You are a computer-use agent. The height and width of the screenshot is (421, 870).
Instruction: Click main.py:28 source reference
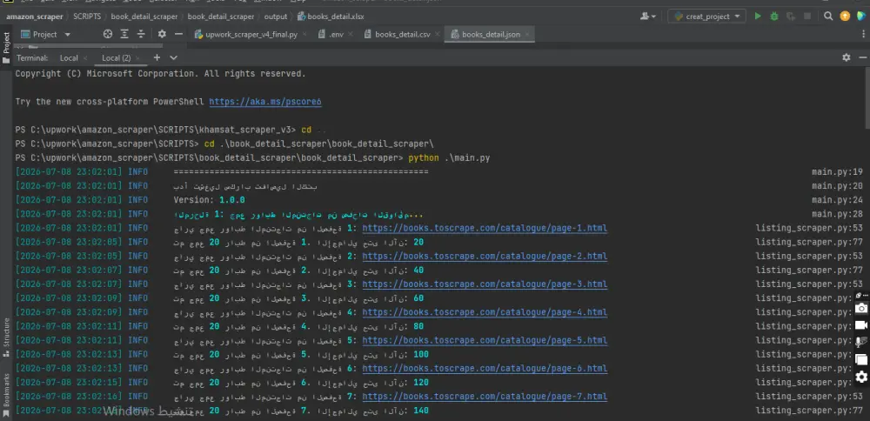[837, 214]
